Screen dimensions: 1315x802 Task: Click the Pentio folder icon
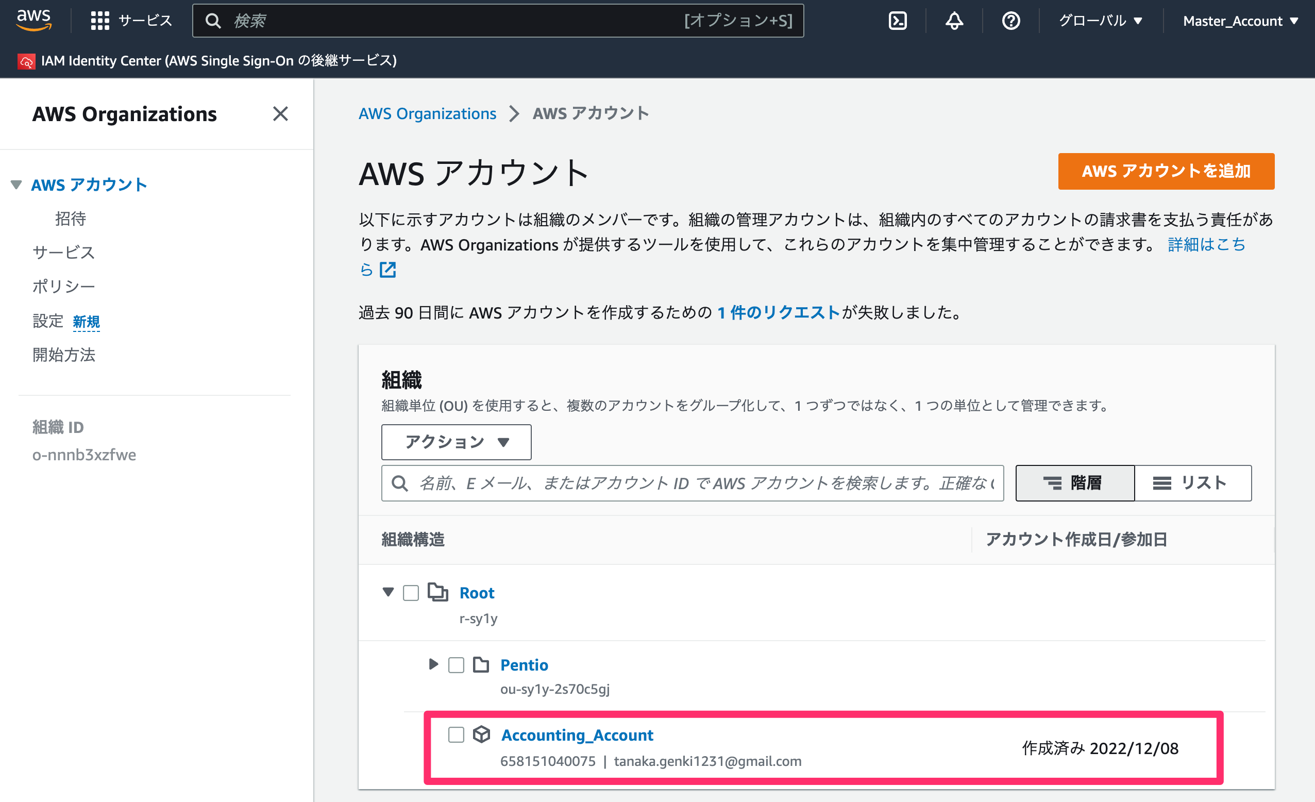(481, 665)
